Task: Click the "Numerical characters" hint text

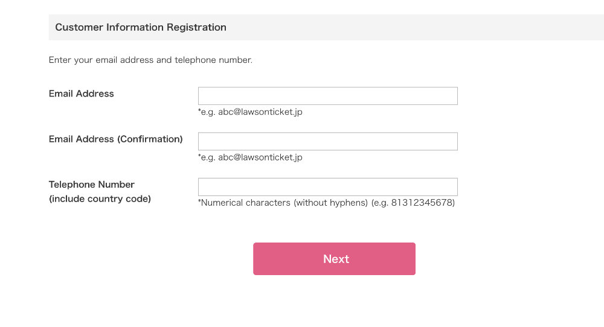Action: (246, 203)
